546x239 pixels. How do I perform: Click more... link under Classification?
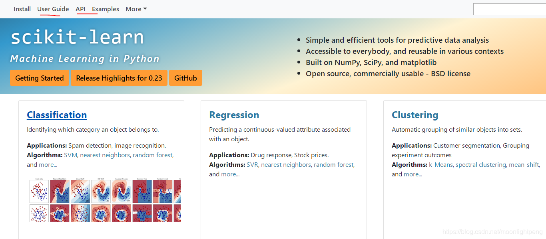click(x=48, y=164)
